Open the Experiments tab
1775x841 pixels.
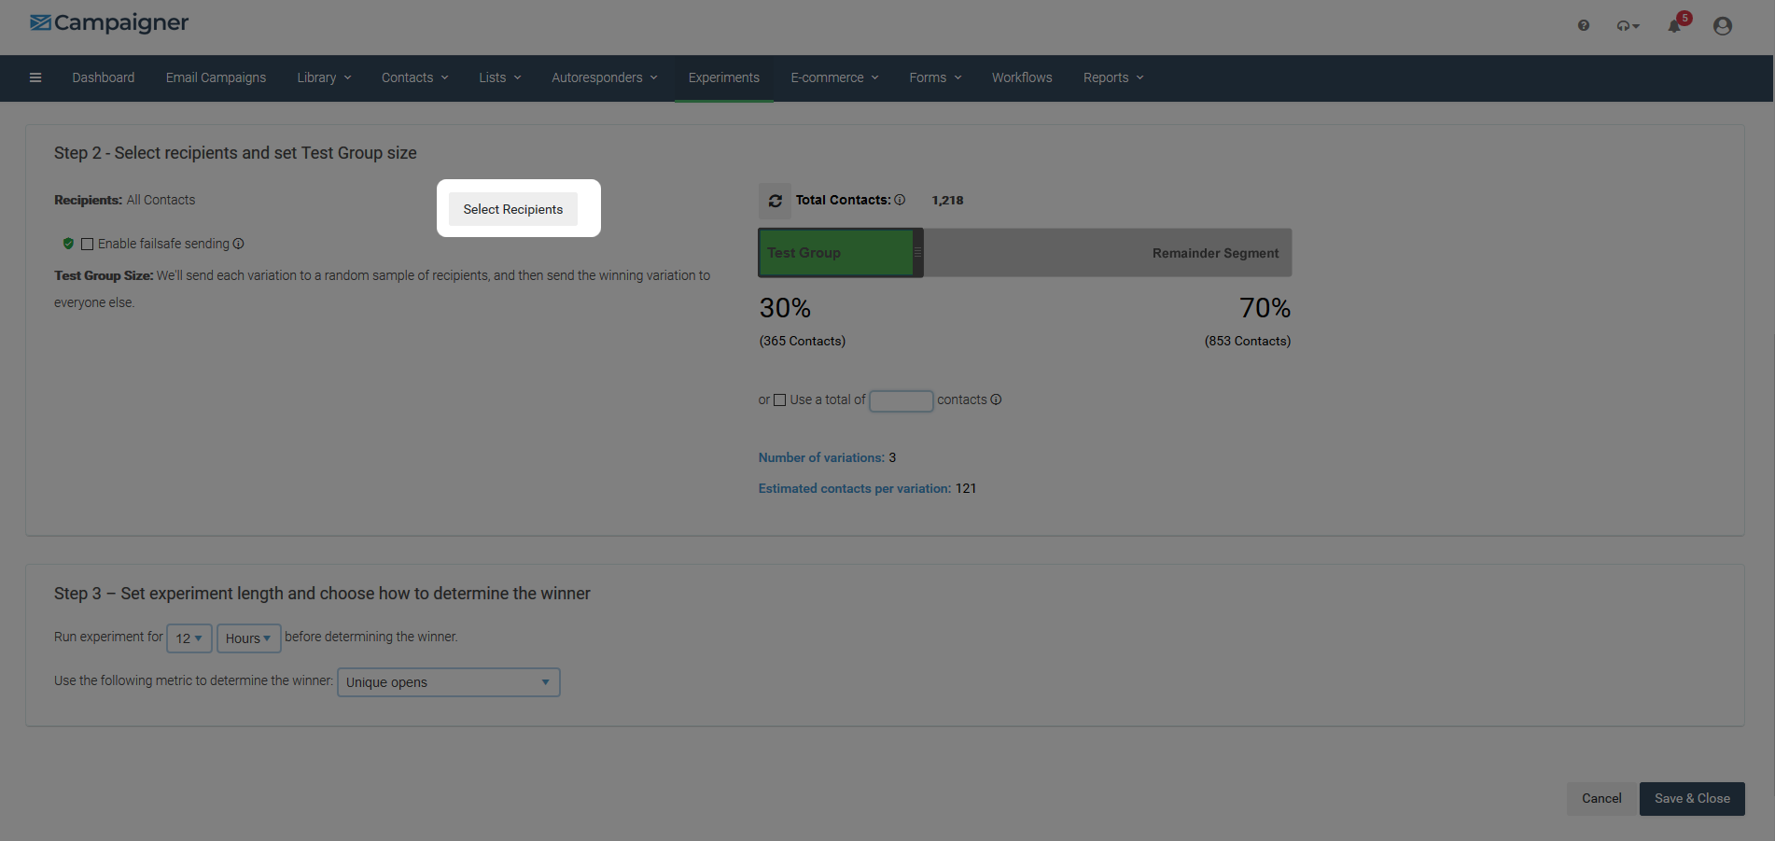724,77
